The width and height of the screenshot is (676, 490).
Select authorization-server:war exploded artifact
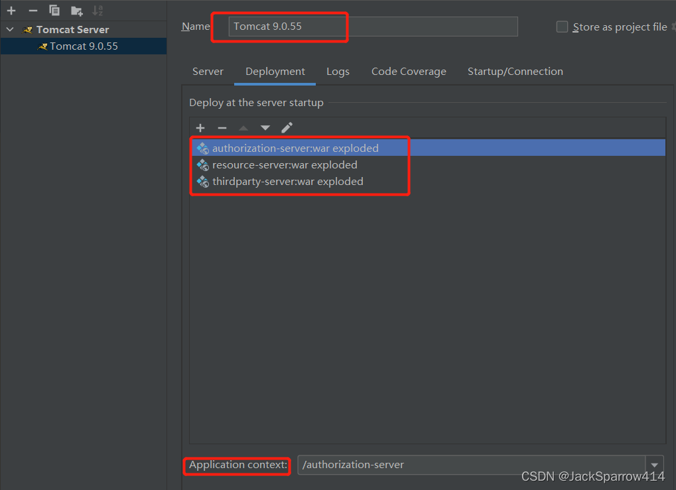428,148
